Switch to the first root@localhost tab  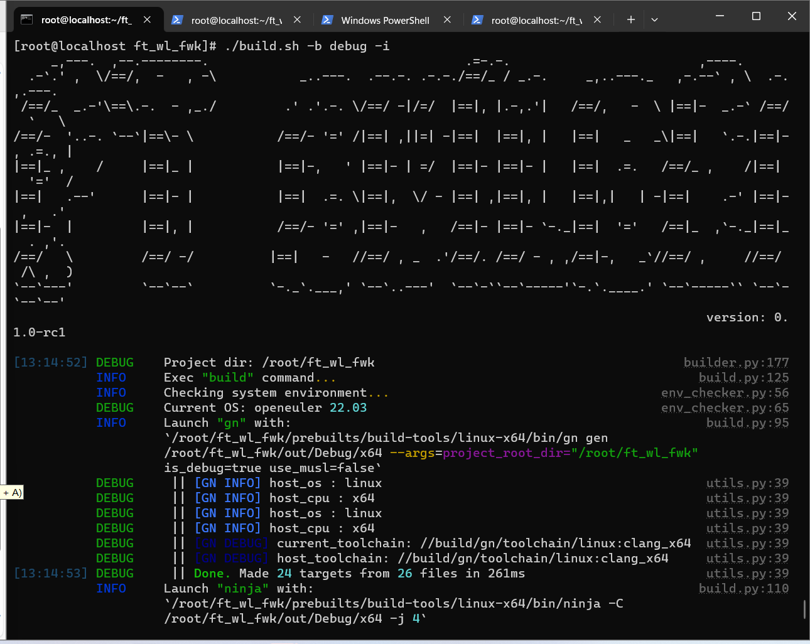[x=87, y=19]
